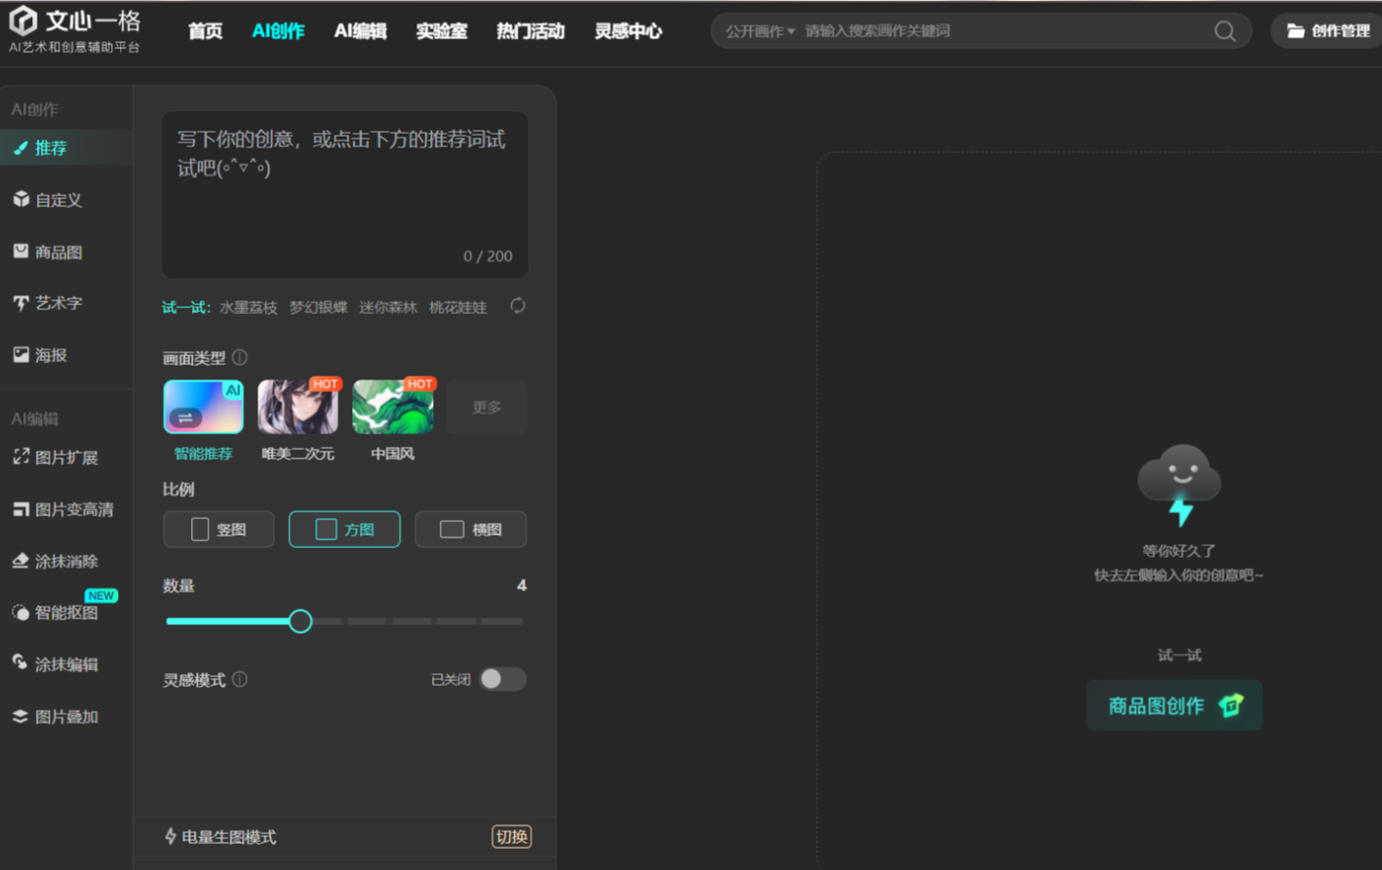Toggle on the 灵感模式 inspiration mode
The width and height of the screenshot is (1382, 870).
click(503, 679)
